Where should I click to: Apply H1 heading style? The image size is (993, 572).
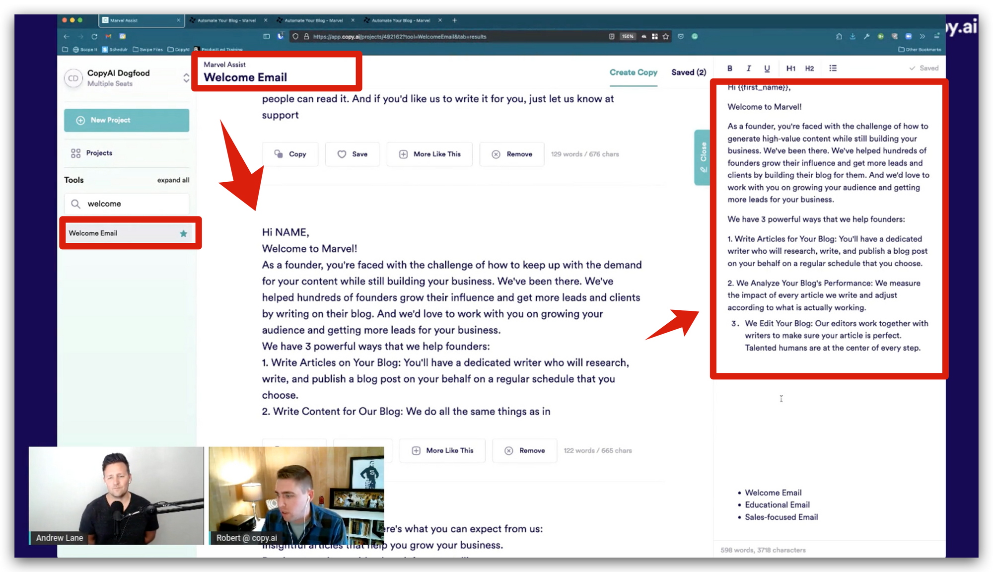click(x=790, y=69)
